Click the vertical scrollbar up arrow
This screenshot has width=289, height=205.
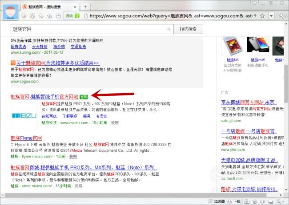(x=286, y=24)
